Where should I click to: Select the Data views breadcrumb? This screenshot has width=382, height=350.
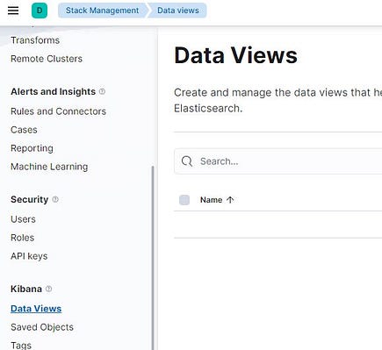tap(178, 11)
